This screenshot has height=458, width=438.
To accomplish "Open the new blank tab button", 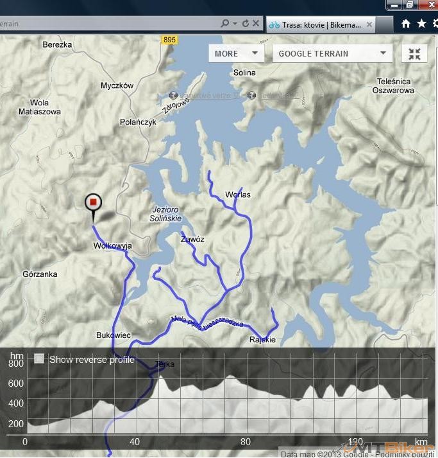I will (x=385, y=24).
